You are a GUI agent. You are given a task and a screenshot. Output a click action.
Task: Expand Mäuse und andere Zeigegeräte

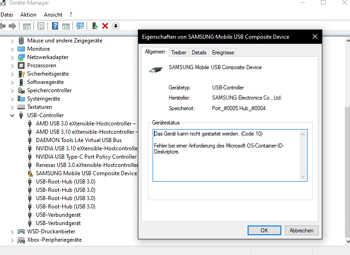(12, 41)
